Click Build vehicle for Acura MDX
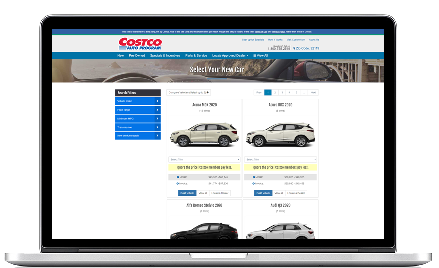 187,193
